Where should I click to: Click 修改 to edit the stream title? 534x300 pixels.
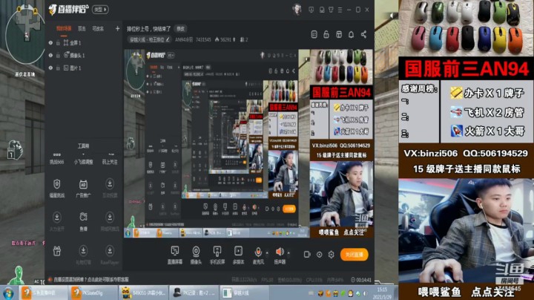click(180, 29)
